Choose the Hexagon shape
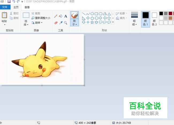The width and height of the screenshot is (174, 125). click(96, 18)
